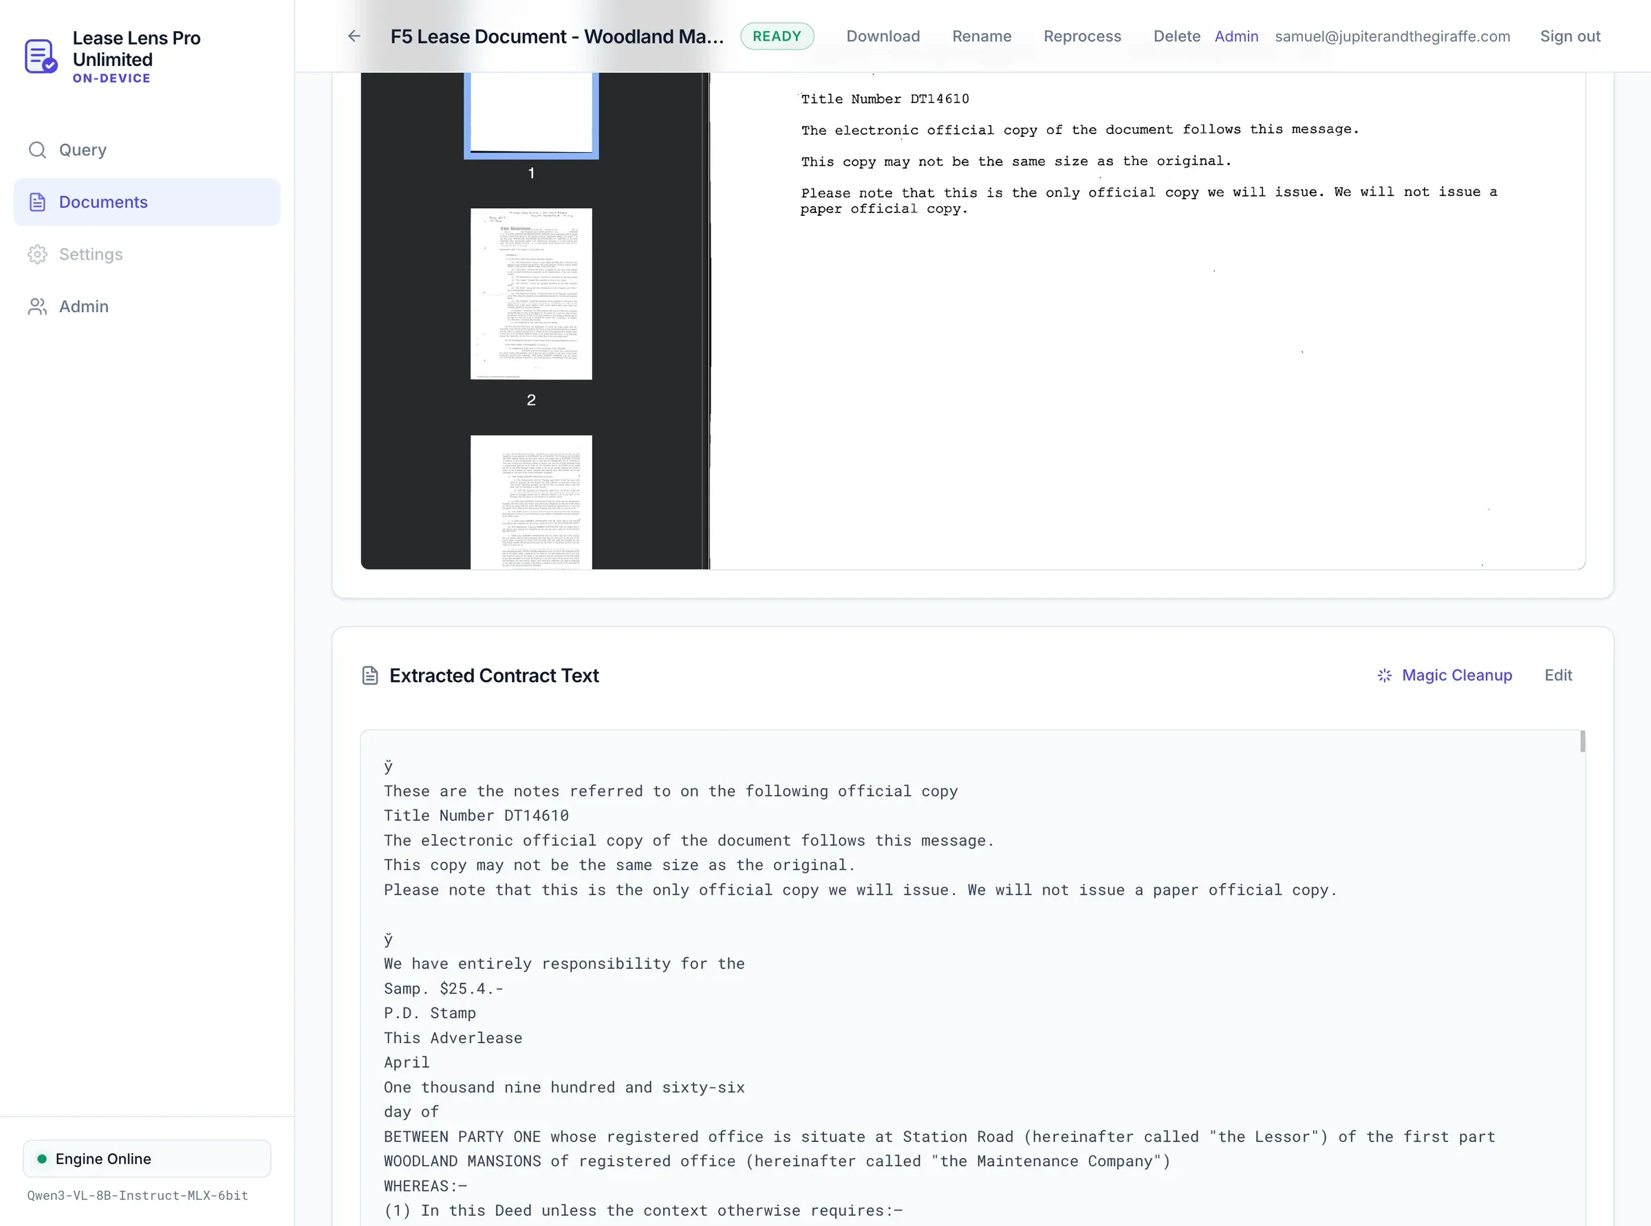Click 'Title Number DT14610' in extracted text

[476, 815]
